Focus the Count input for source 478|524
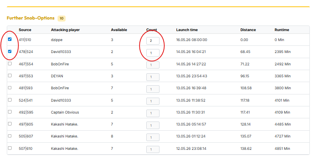The image size is (315, 157). (153, 53)
